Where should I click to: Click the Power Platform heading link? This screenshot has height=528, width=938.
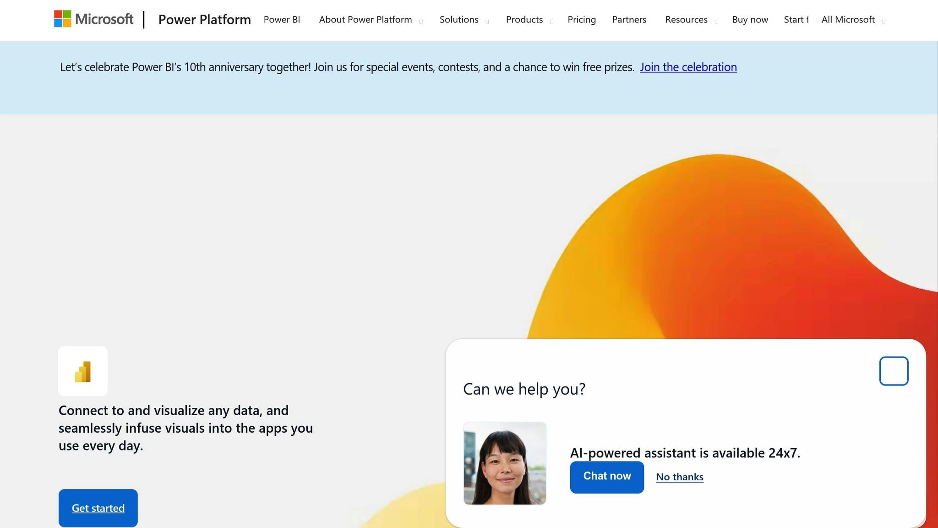[x=204, y=19]
